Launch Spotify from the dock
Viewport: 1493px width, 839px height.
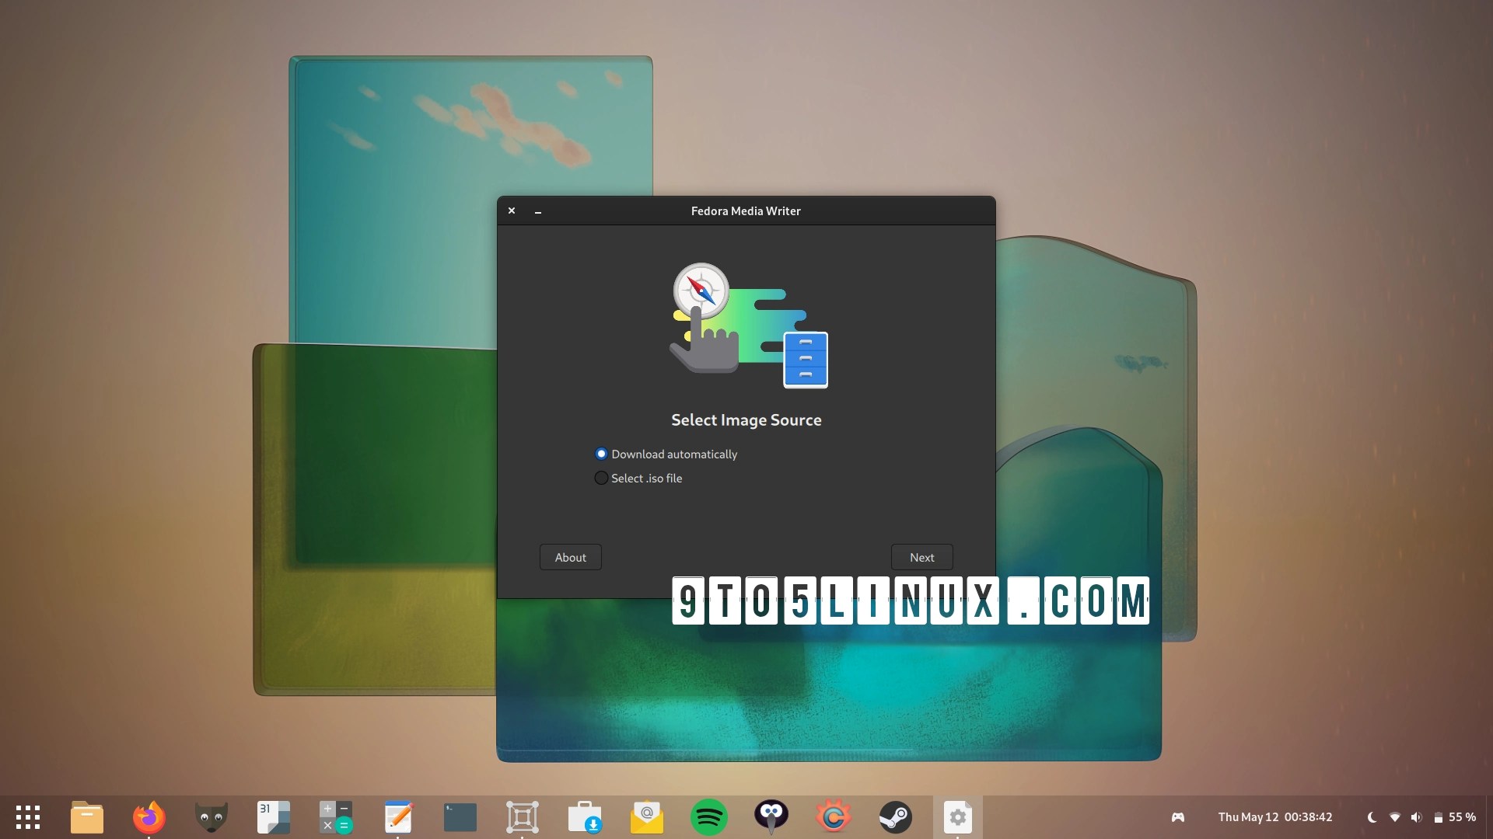point(708,817)
